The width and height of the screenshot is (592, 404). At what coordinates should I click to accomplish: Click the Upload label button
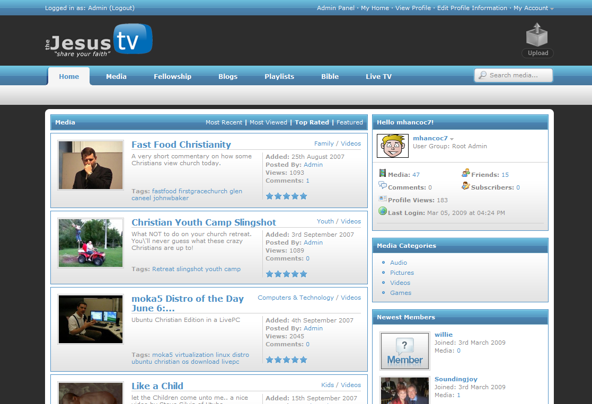coord(537,53)
